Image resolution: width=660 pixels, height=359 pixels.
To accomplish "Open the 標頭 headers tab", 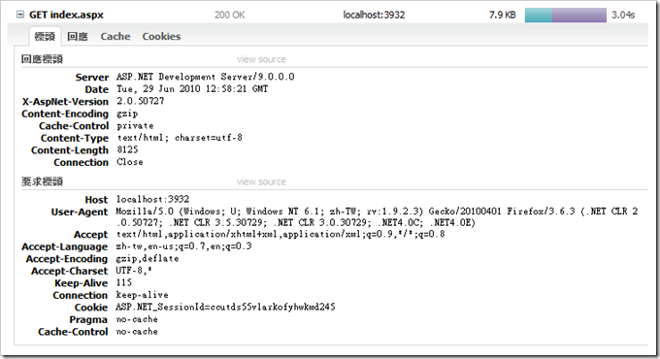I will click(x=45, y=37).
